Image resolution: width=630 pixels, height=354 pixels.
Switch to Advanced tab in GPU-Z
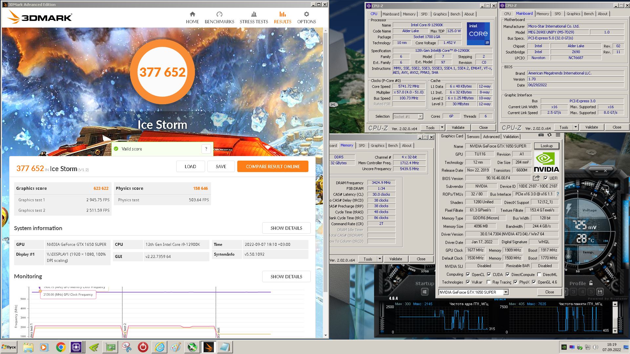(491, 137)
